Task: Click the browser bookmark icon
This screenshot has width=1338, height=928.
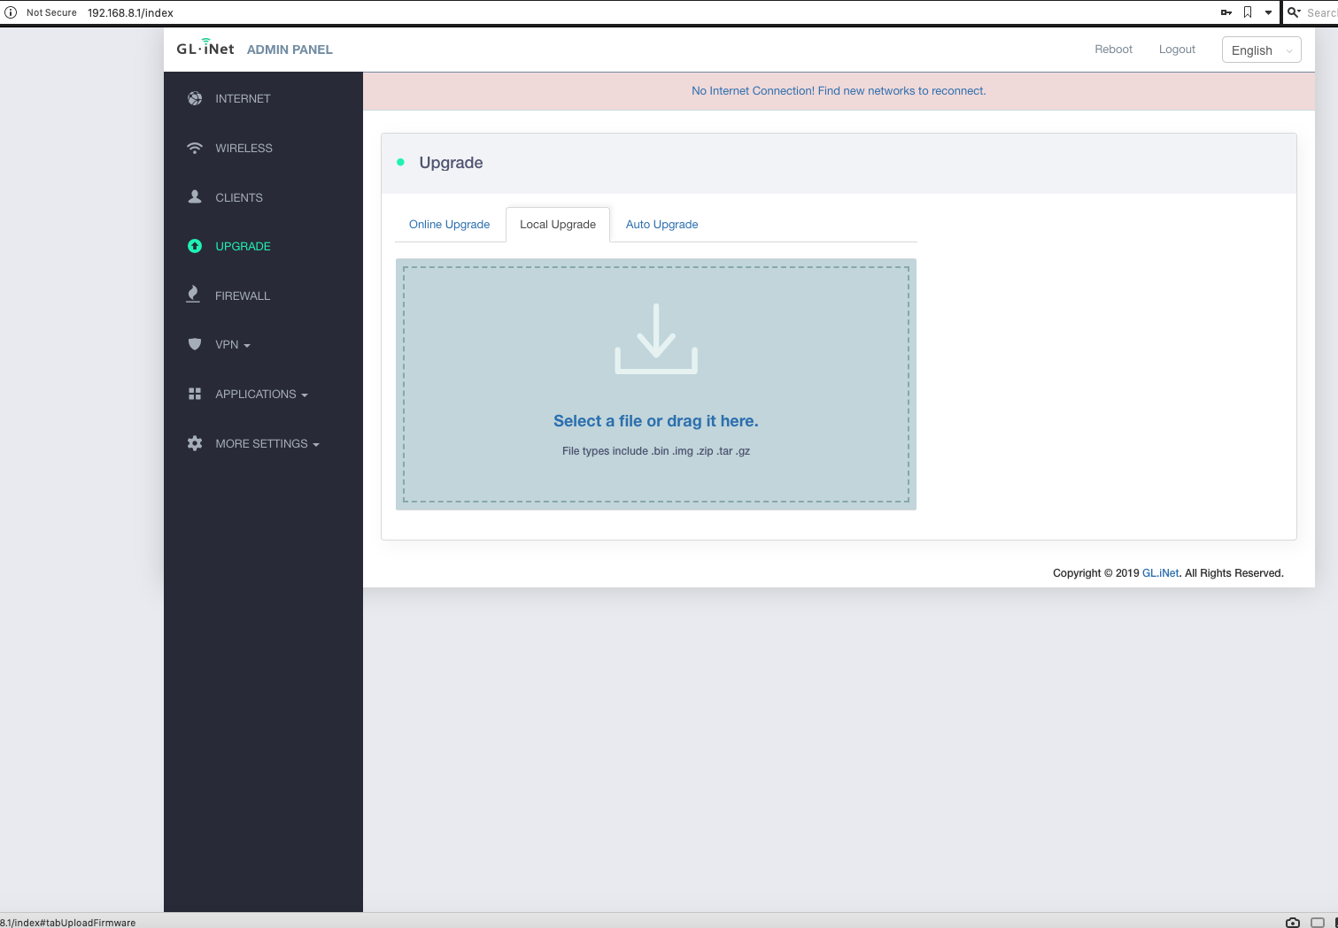Action: coord(1247,12)
